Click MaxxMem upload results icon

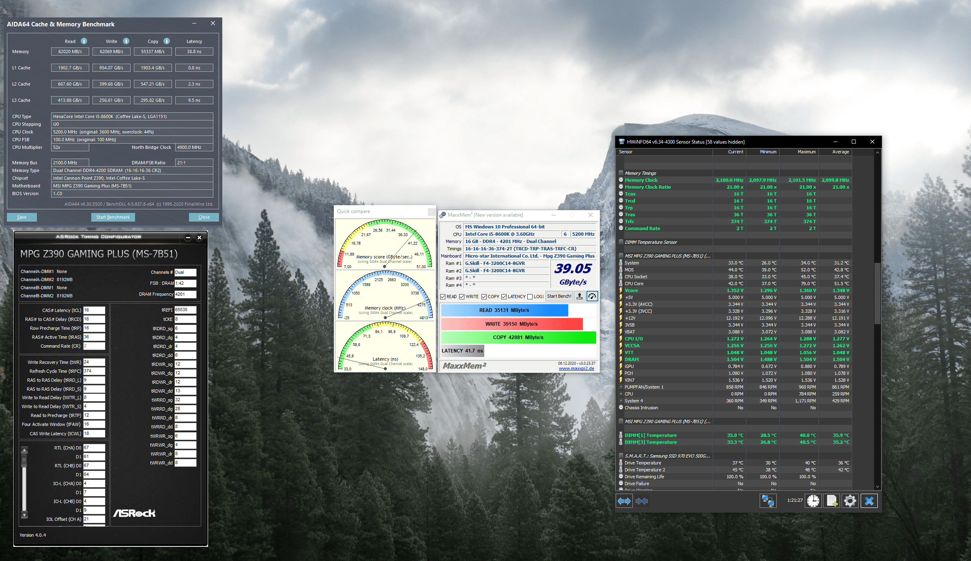click(x=580, y=297)
